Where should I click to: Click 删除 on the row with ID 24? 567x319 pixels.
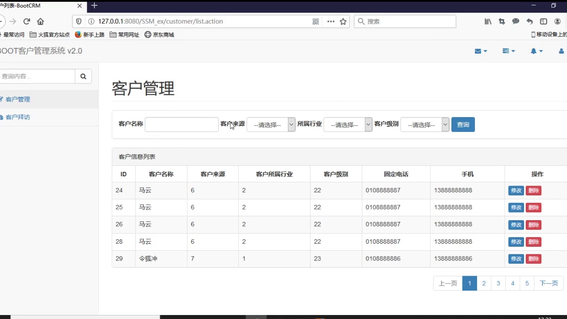click(533, 190)
